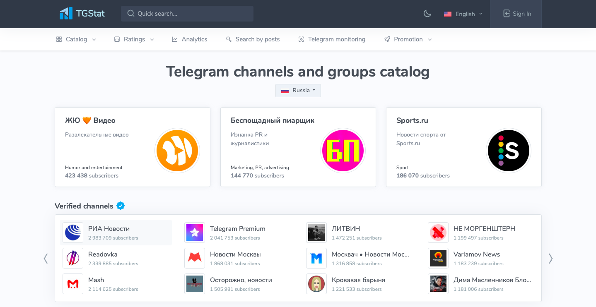596x307 pixels.
Task: Open the Varlamov News channel name
Action: tap(477, 254)
